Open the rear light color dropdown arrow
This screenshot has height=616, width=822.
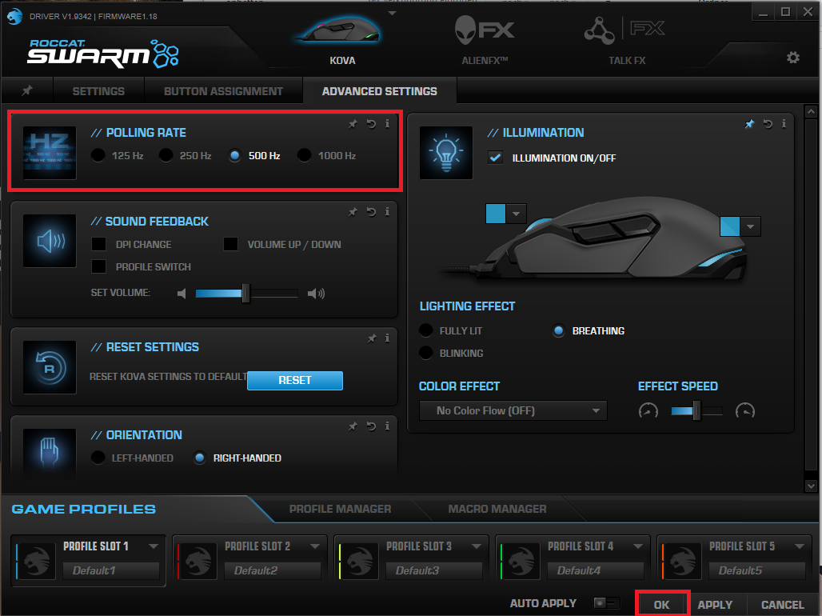click(751, 226)
